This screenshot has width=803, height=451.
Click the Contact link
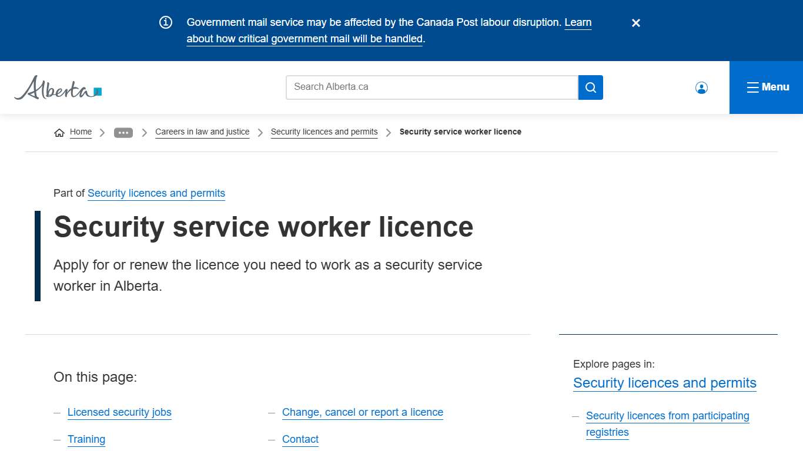(x=300, y=439)
